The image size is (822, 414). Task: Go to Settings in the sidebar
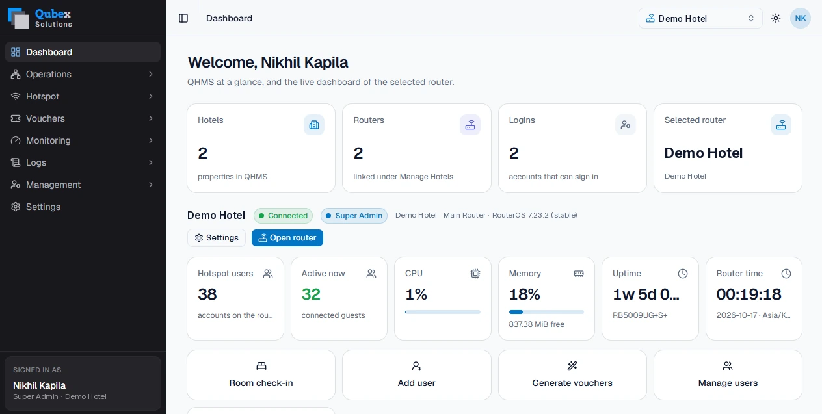[x=83, y=207]
